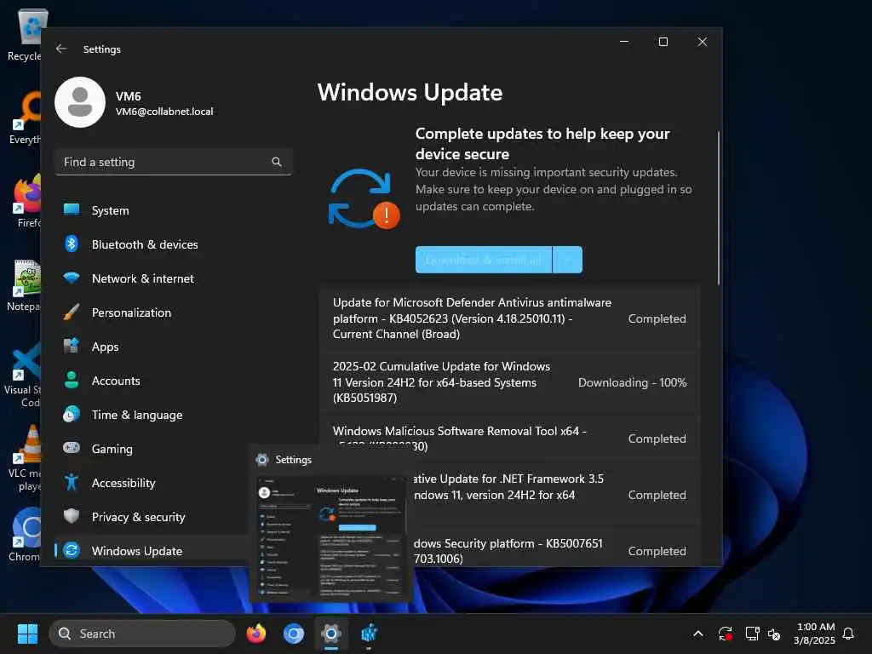The height and width of the screenshot is (654, 872).
Task: Click the taskbar Search box
Action: tap(142, 634)
